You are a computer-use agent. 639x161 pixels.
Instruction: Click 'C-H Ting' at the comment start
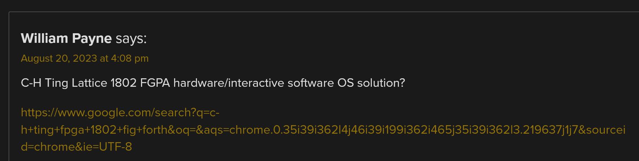point(45,83)
